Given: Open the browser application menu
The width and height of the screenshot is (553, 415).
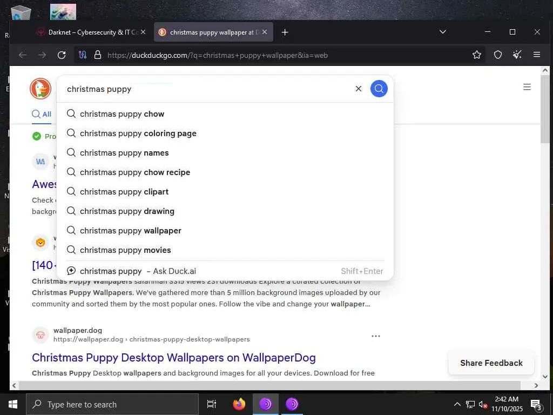Looking at the screenshot, I should tap(537, 55).
